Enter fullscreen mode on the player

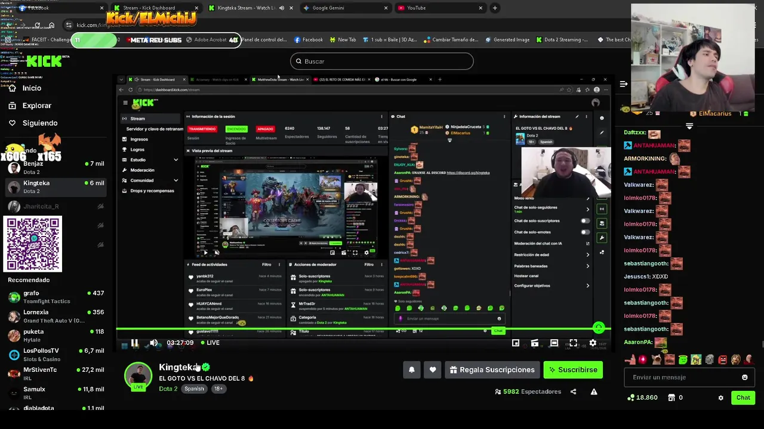pos(573,343)
